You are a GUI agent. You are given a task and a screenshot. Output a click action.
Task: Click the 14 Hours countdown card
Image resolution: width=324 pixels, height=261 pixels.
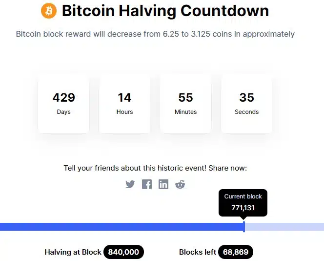point(124,104)
